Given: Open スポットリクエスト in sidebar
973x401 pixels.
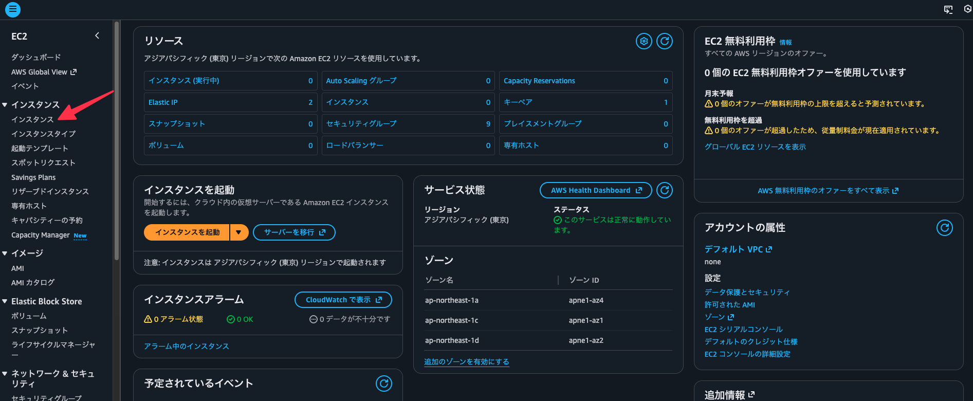Looking at the screenshot, I should [43, 162].
